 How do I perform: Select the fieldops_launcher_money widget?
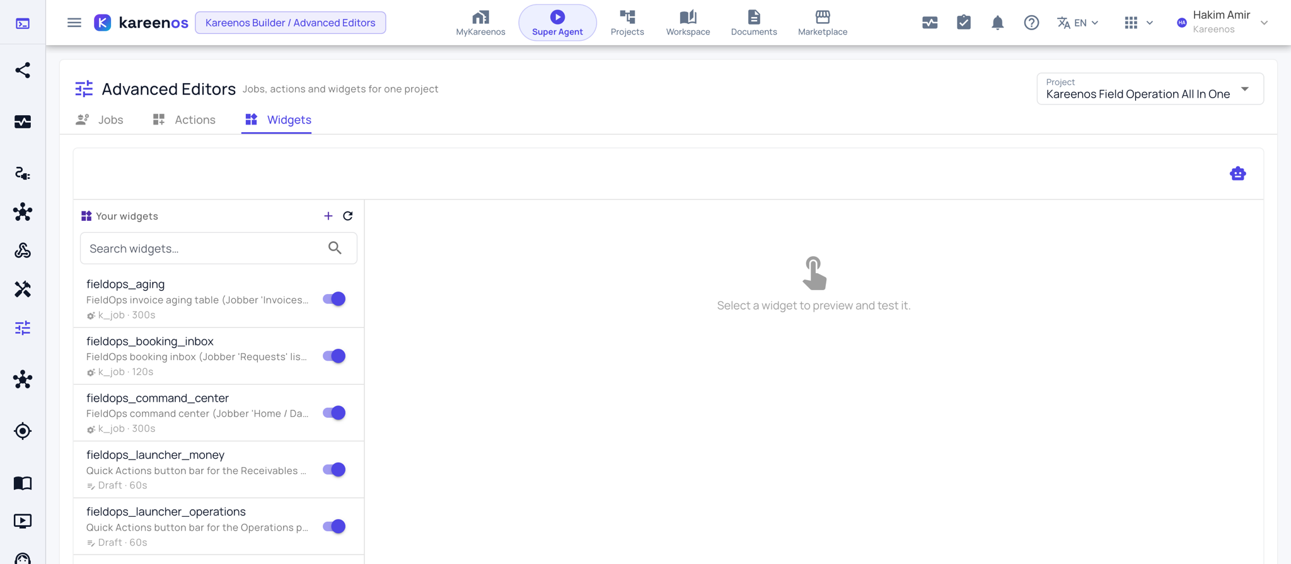click(x=219, y=470)
